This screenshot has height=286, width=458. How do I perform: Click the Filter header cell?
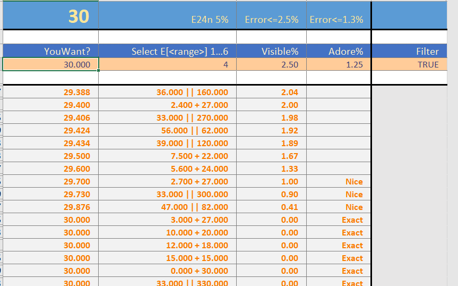pos(410,51)
